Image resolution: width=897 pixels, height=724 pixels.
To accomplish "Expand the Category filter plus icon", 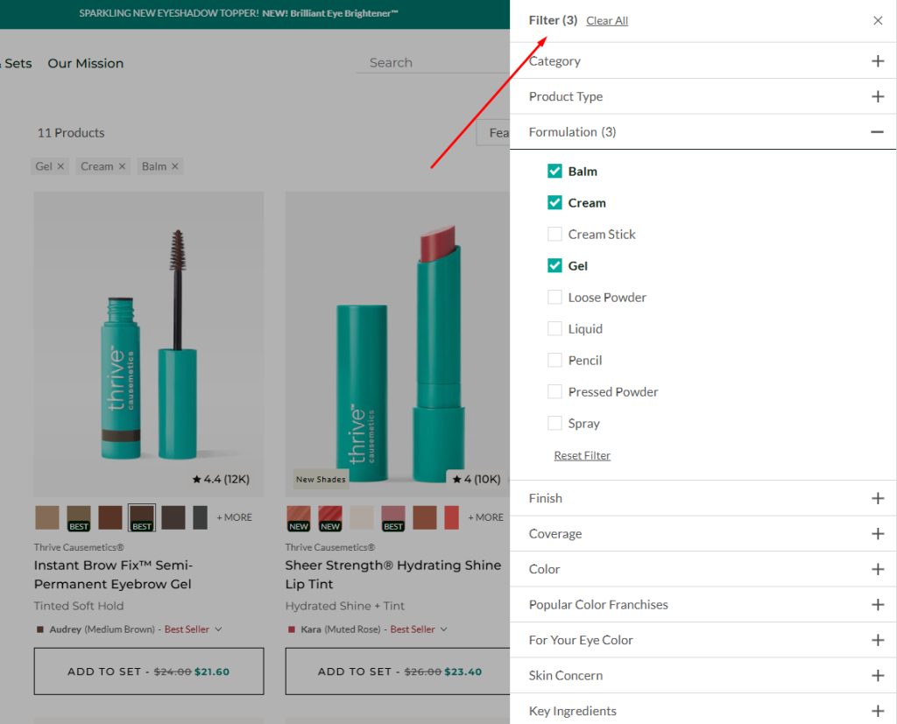I will tap(877, 61).
